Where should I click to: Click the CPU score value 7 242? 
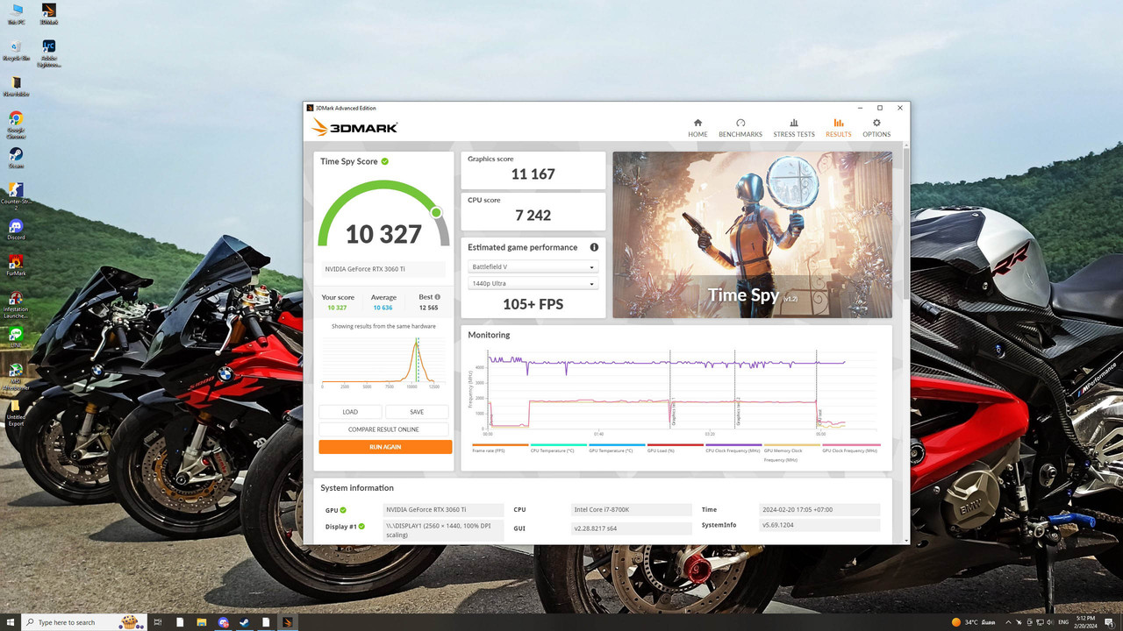click(x=533, y=216)
